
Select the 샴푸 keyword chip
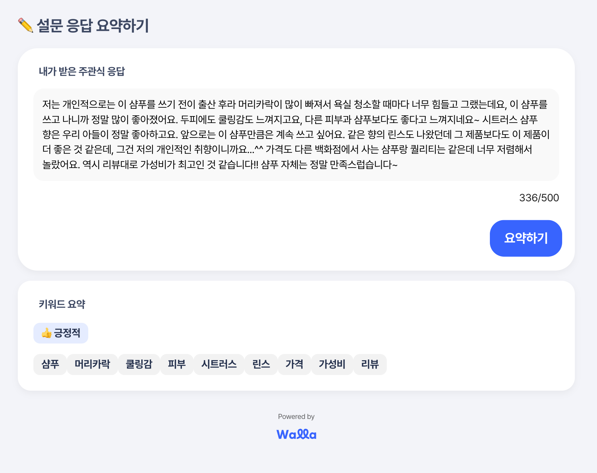50,364
